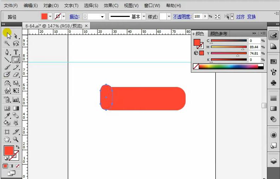Click the 对齐 link in control bar

click(240, 17)
